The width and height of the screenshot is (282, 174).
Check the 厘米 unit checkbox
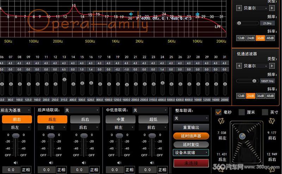[241, 112]
